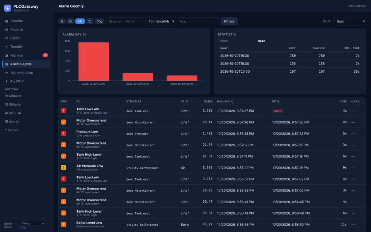
Task: Click priority 2 badge on Boiler Level Low
Action: point(63,224)
